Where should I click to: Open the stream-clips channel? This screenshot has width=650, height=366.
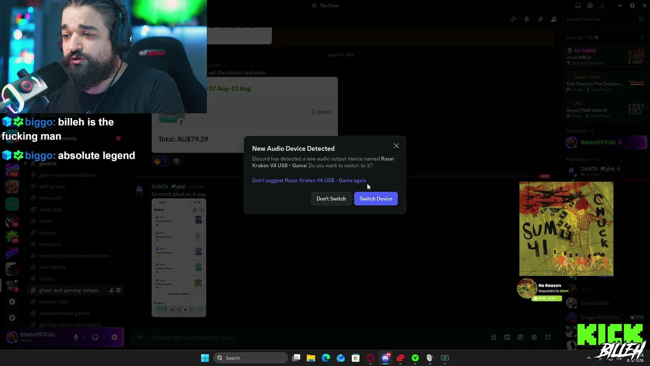pyautogui.click(x=54, y=302)
